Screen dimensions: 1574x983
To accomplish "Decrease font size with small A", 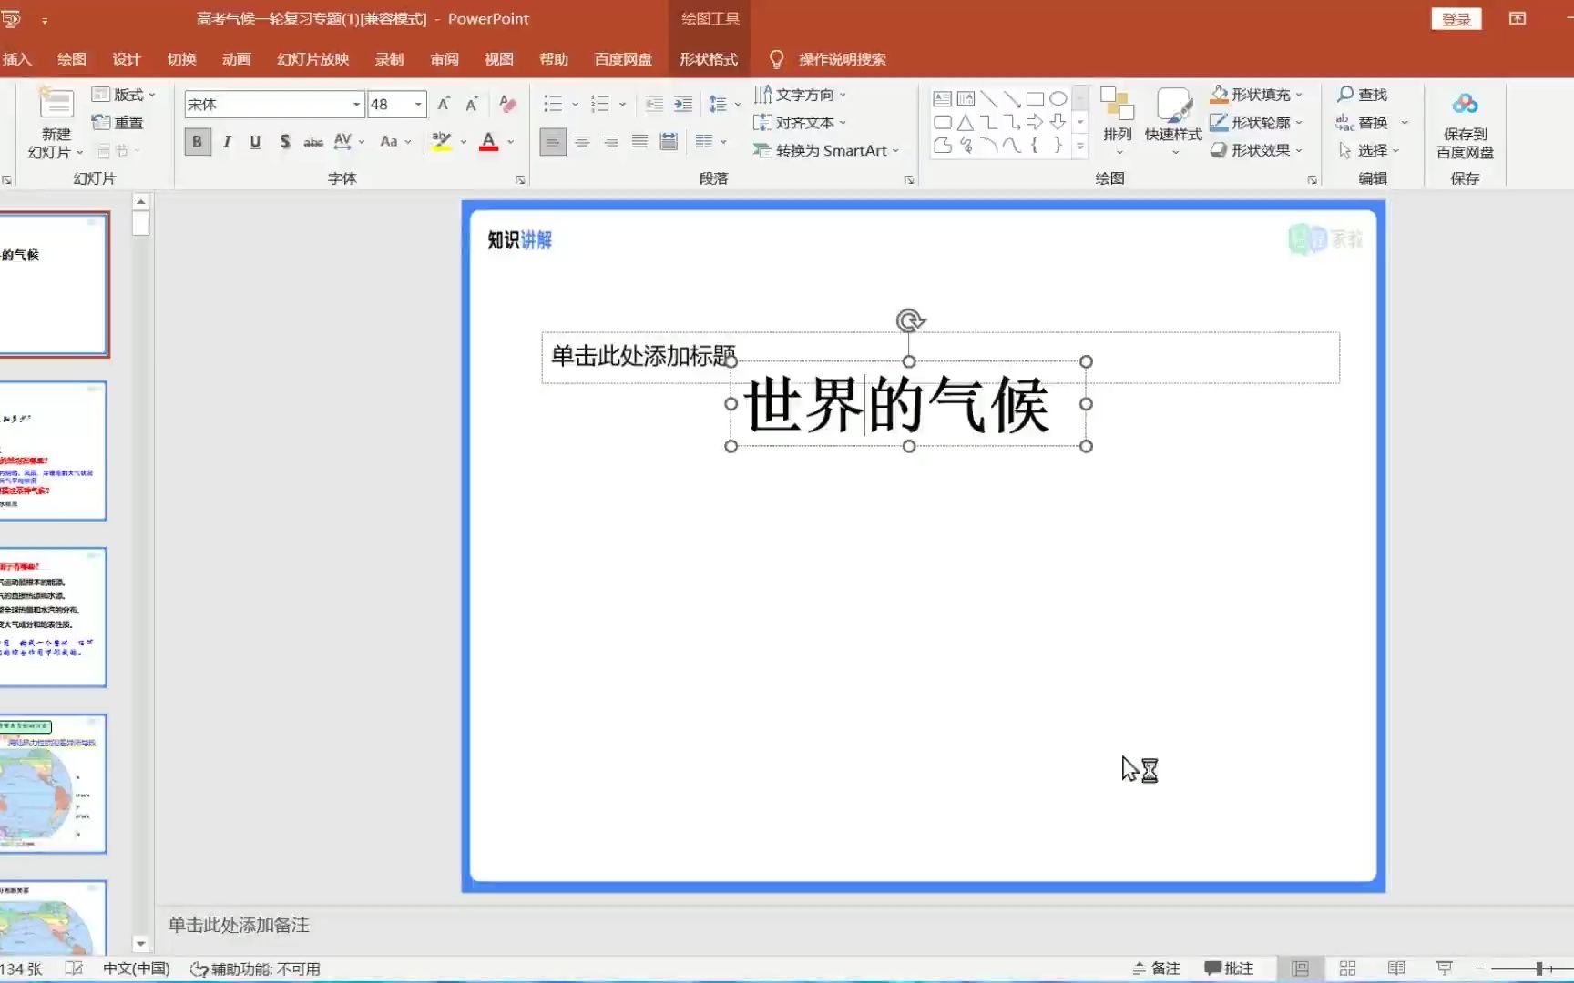I will point(472,104).
